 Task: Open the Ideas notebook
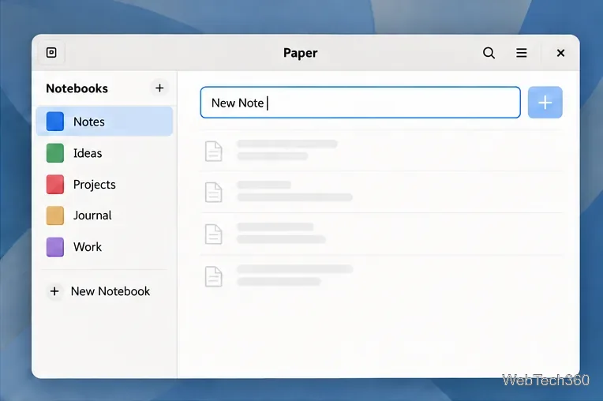(104, 153)
